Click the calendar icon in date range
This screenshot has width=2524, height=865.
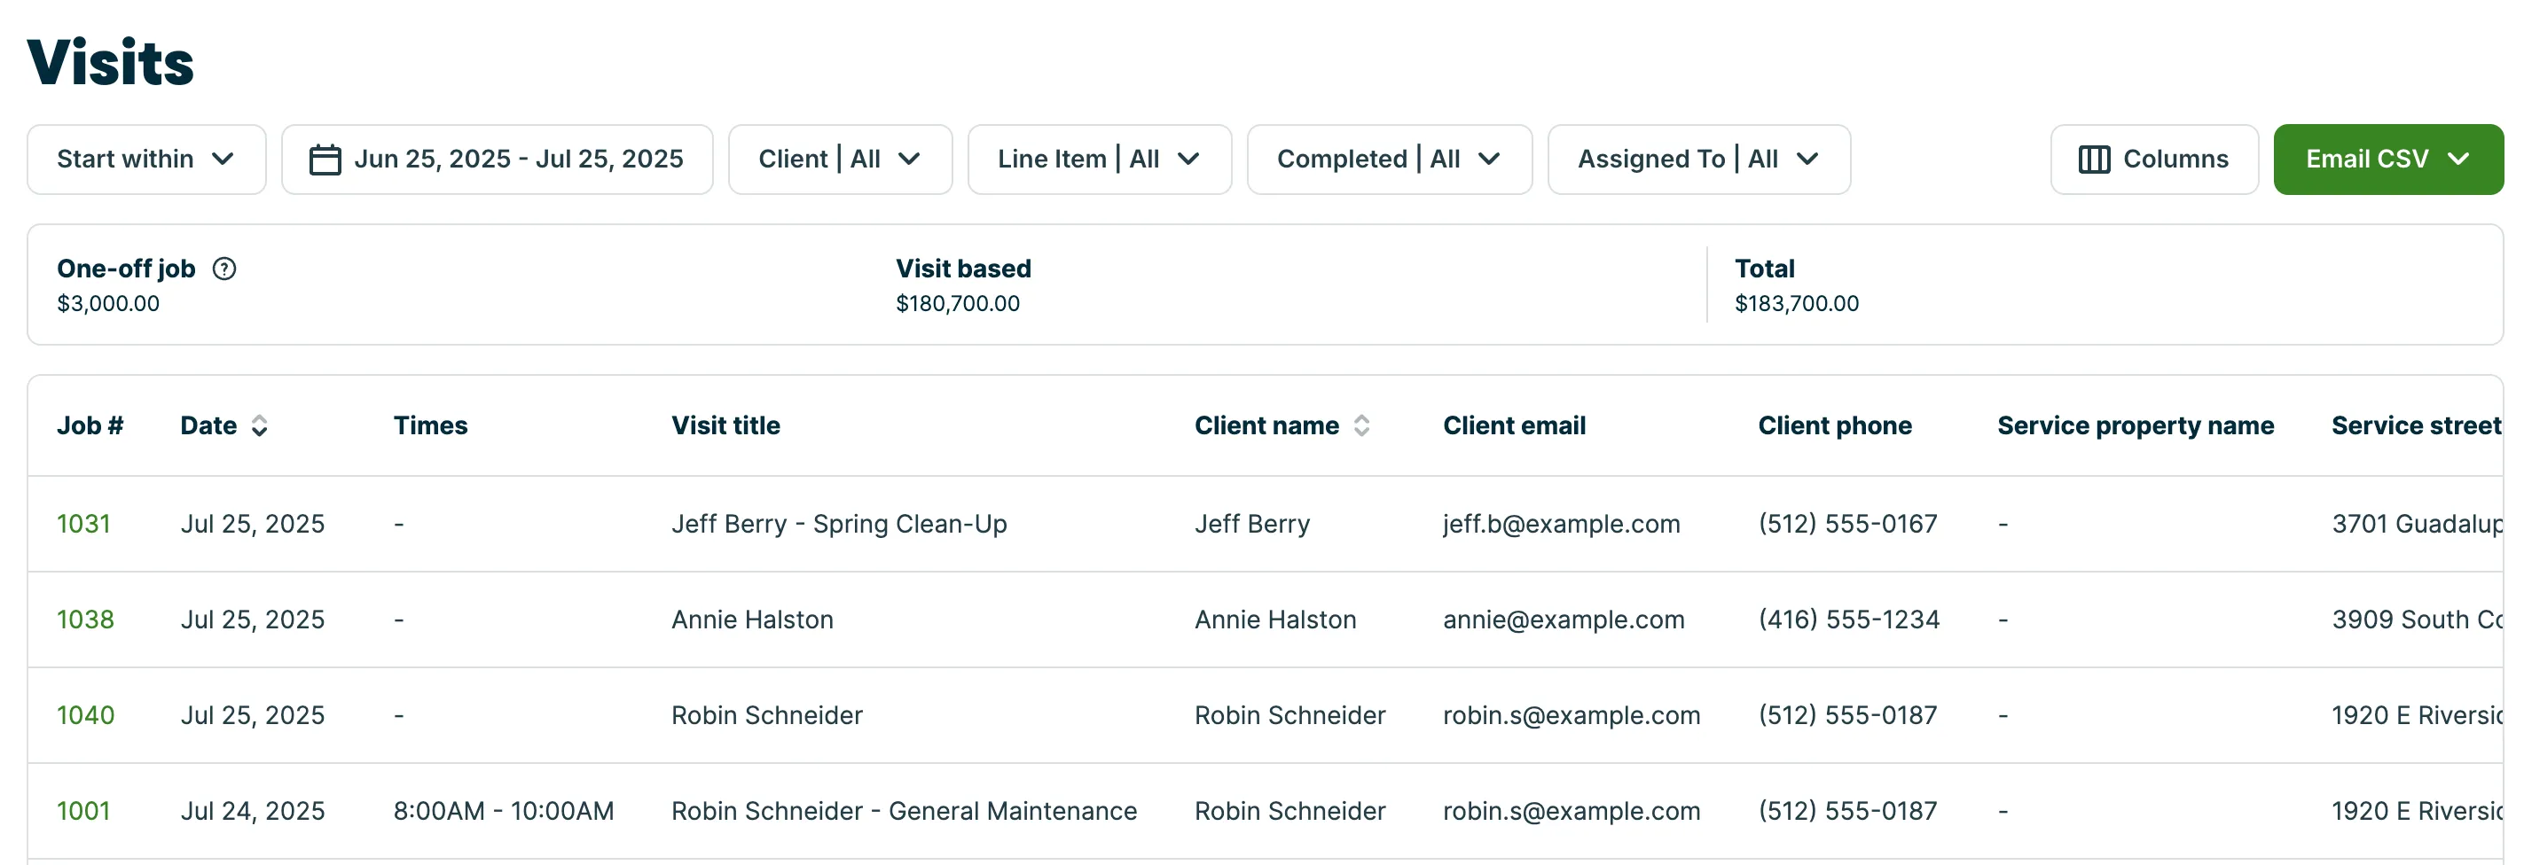[x=325, y=160]
